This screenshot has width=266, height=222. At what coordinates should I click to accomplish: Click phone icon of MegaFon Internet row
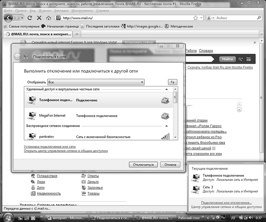click(165, 116)
